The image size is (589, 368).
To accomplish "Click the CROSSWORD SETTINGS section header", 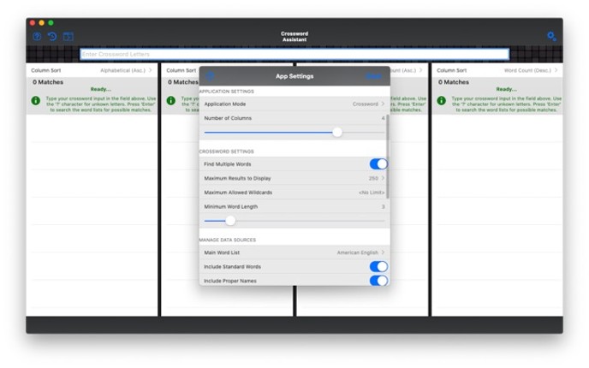I will [x=226, y=151].
